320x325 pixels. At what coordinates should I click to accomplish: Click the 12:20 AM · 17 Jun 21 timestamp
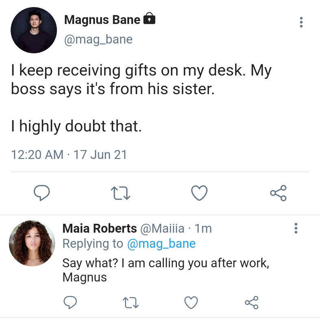(69, 154)
